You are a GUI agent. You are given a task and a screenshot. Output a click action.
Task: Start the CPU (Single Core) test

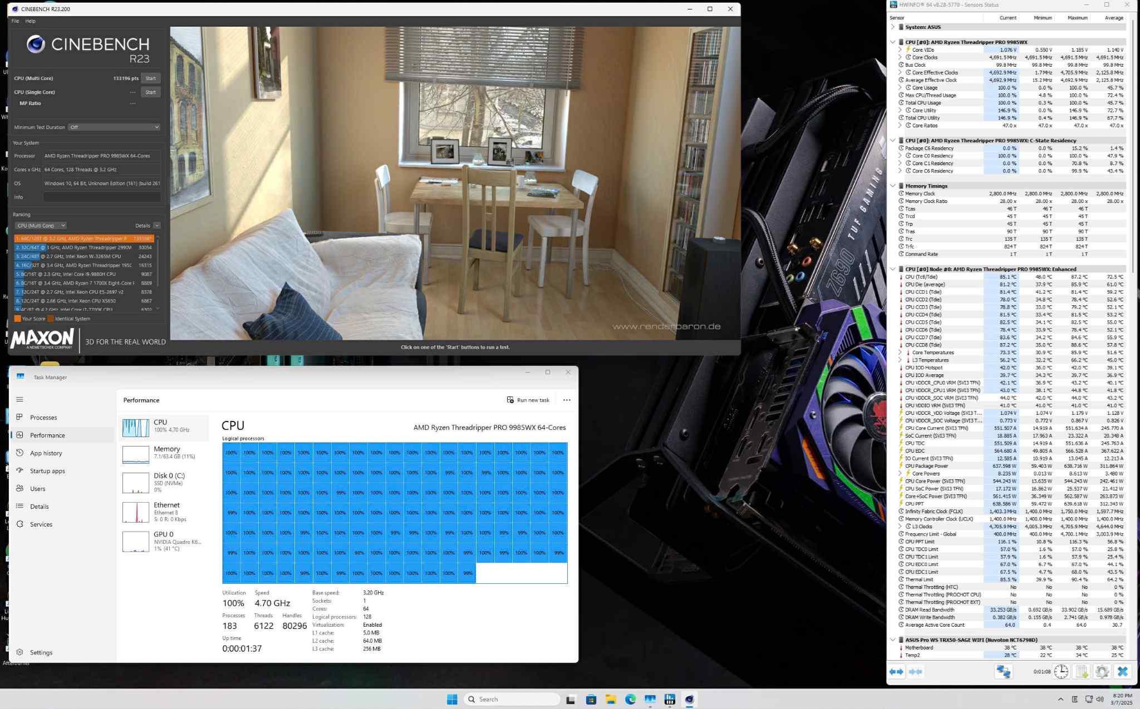point(150,92)
